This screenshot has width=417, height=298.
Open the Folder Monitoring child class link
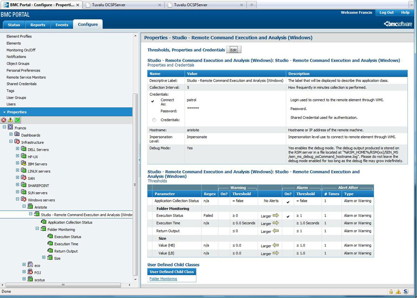tap(163, 279)
